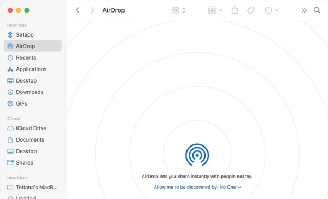Click the GIFs gear icon
The width and height of the screenshot is (328, 199).
[x=10, y=103]
